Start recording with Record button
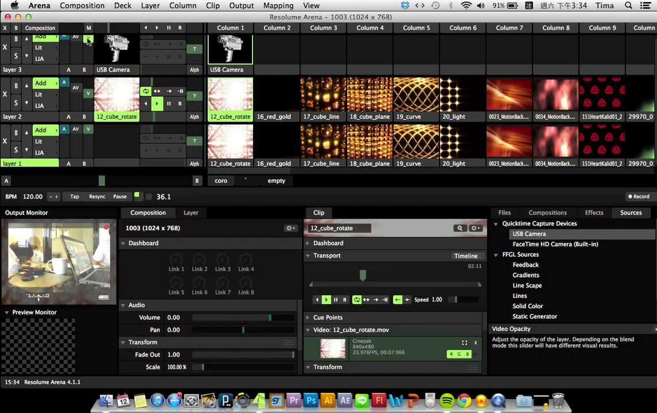This screenshot has width=657, height=413. point(639,196)
